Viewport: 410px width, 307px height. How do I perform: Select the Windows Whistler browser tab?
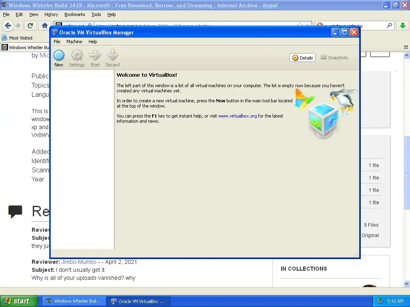(x=25, y=48)
